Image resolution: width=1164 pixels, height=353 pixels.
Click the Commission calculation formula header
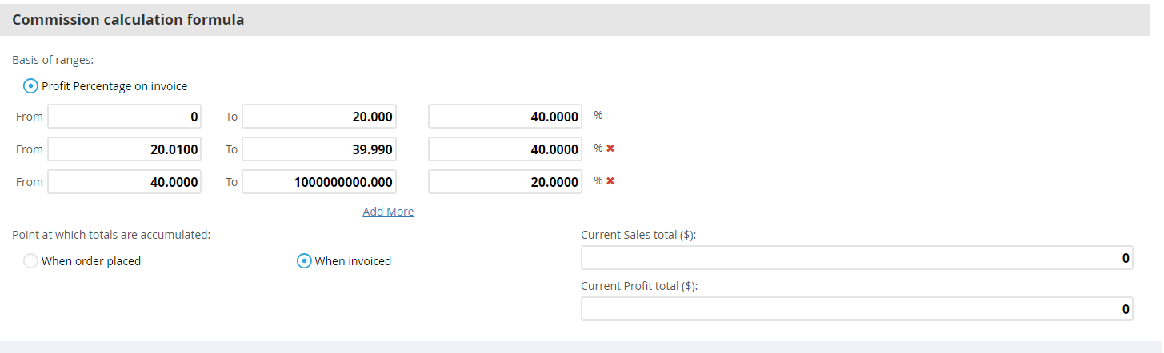pyautogui.click(x=128, y=20)
